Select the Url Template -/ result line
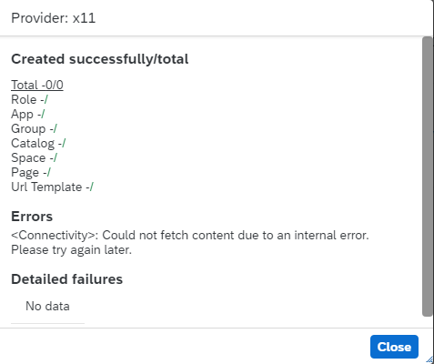Image resolution: width=434 pixels, height=364 pixels. pos(52,187)
